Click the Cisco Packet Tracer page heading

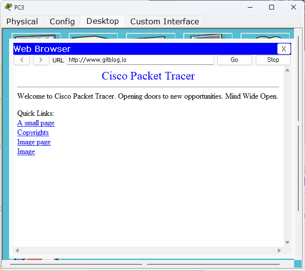tap(148, 76)
